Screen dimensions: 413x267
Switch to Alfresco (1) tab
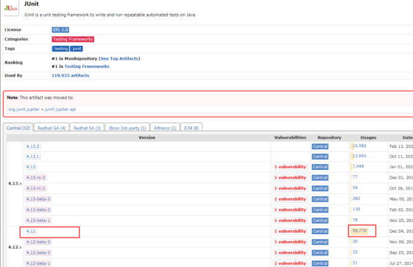click(x=165, y=128)
